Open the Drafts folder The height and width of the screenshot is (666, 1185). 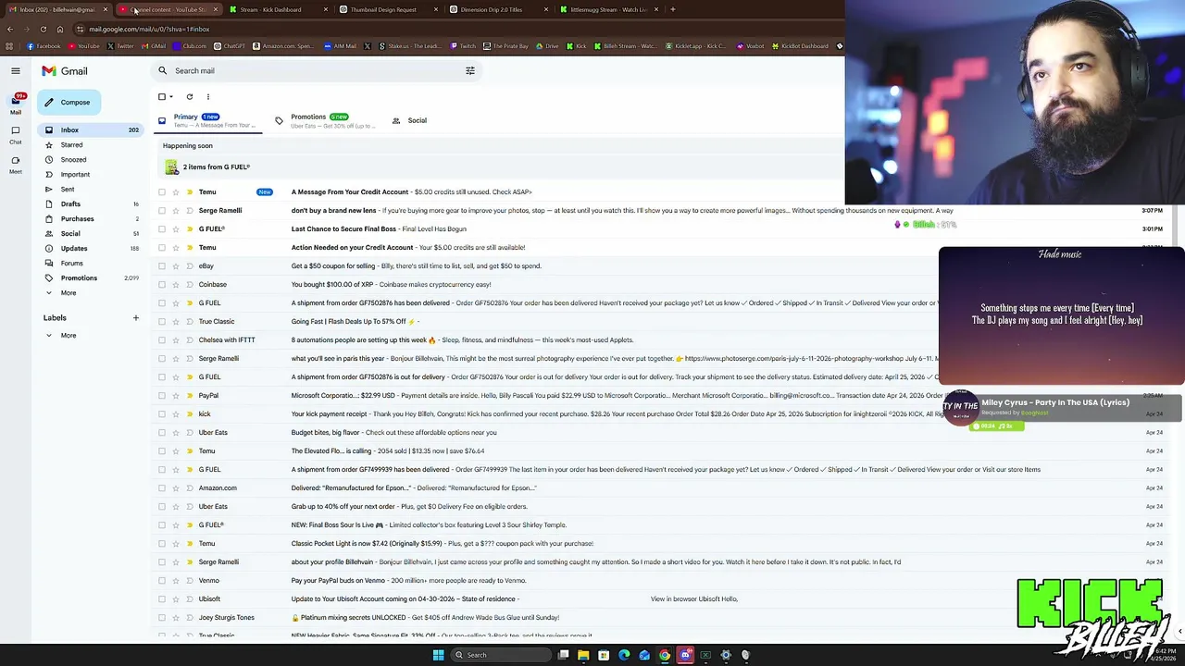coord(89,204)
